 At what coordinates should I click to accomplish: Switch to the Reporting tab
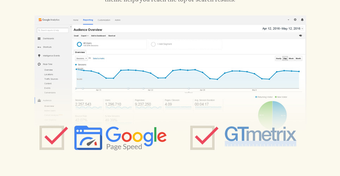point(88,20)
